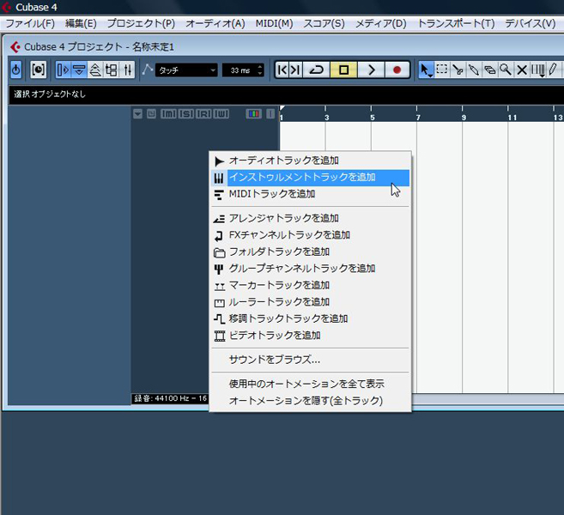Click ruler at bar 9
The height and width of the screenshot is (515, 564).
(464, 118)
